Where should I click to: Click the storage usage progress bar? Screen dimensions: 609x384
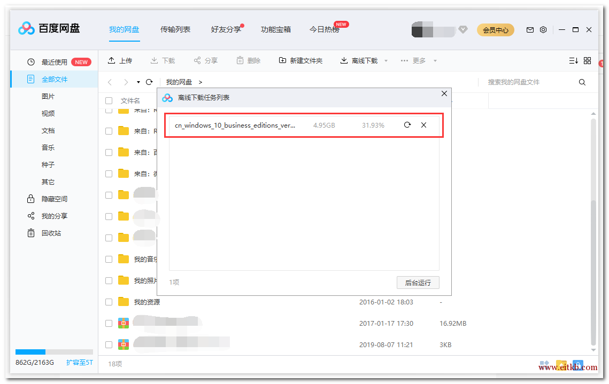click(54, 352)
